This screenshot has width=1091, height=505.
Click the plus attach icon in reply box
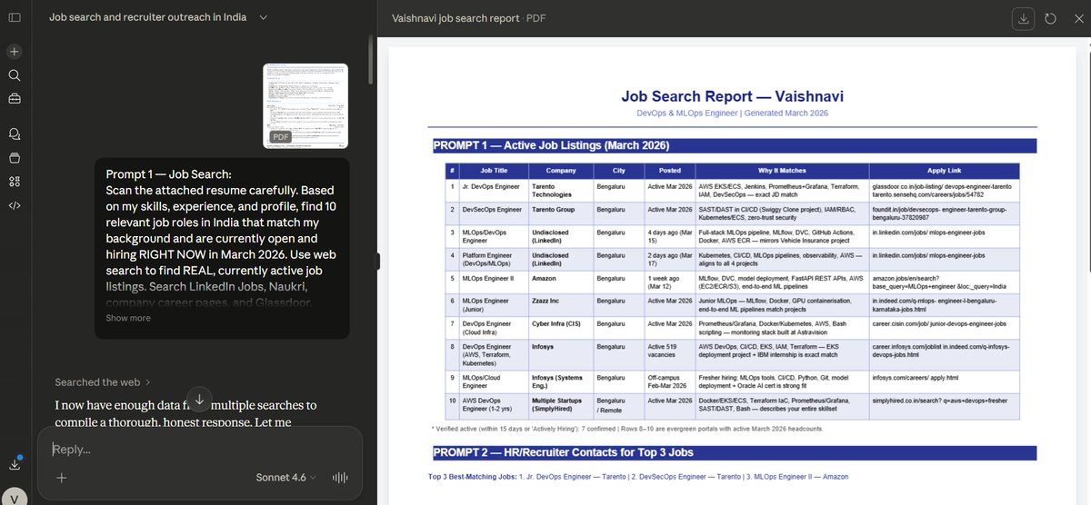coord(61,478)
